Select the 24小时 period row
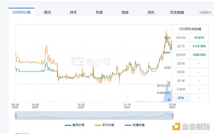 click(x=190, y=38)
